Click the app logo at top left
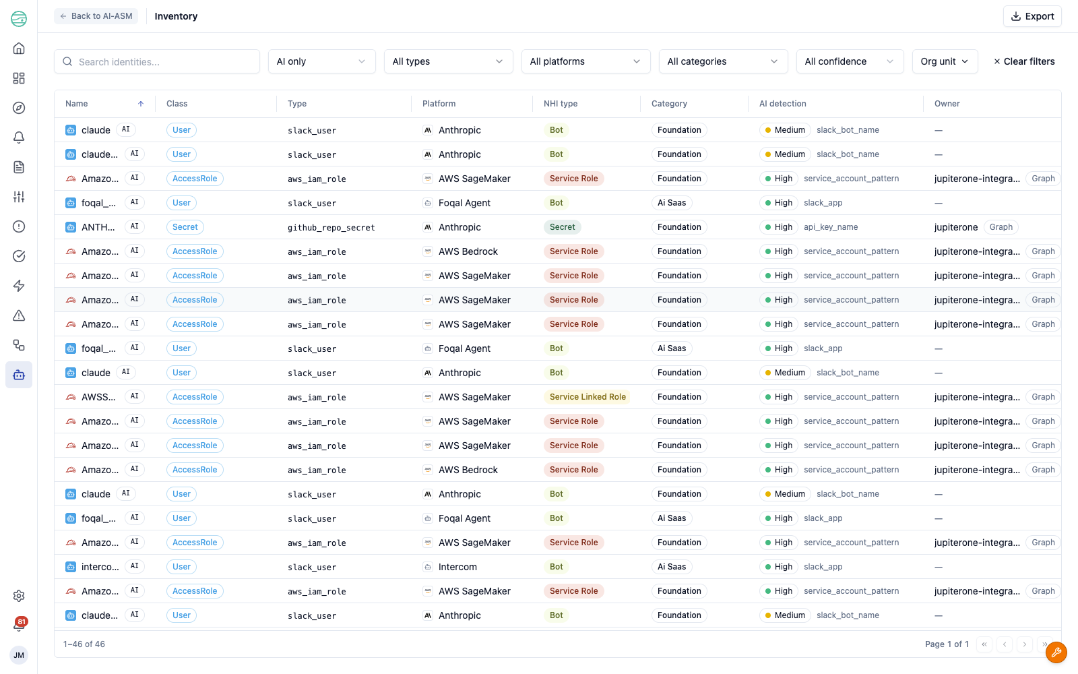The image size is (1078, 674). pyautogui.click(x=19, y=19)
